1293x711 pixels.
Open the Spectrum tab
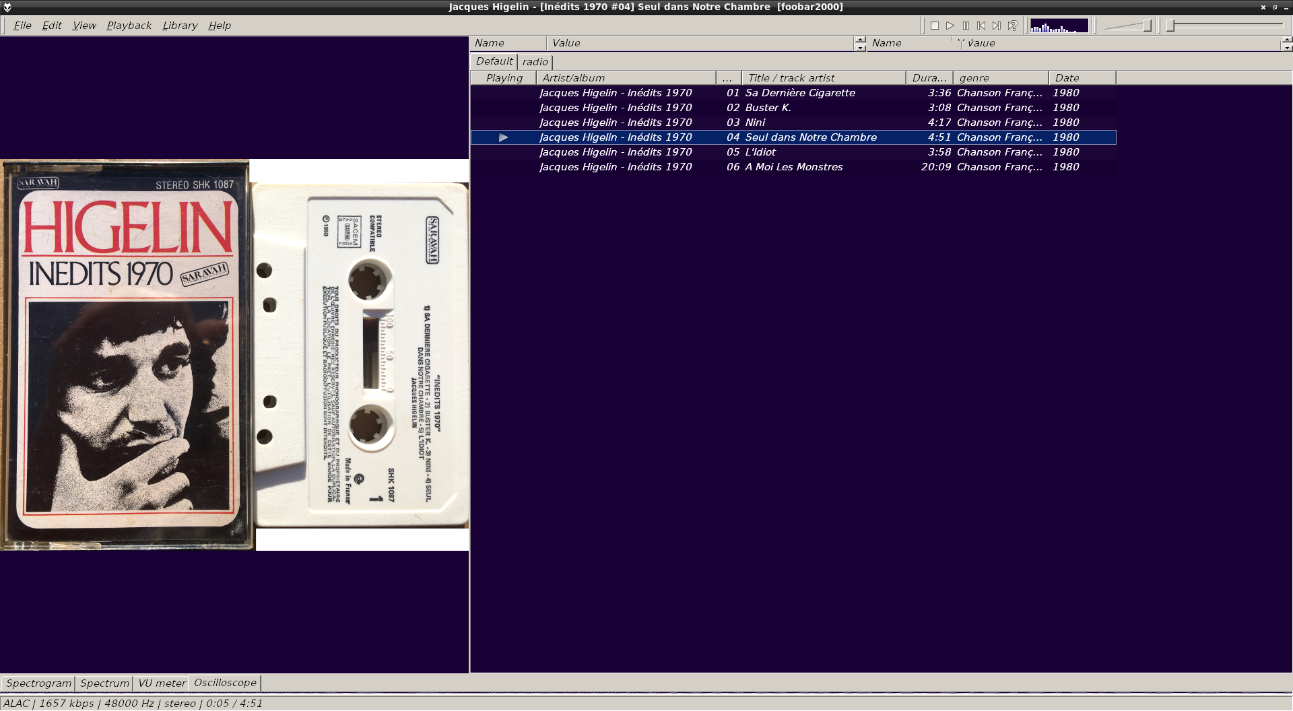(x=104, y=683)
